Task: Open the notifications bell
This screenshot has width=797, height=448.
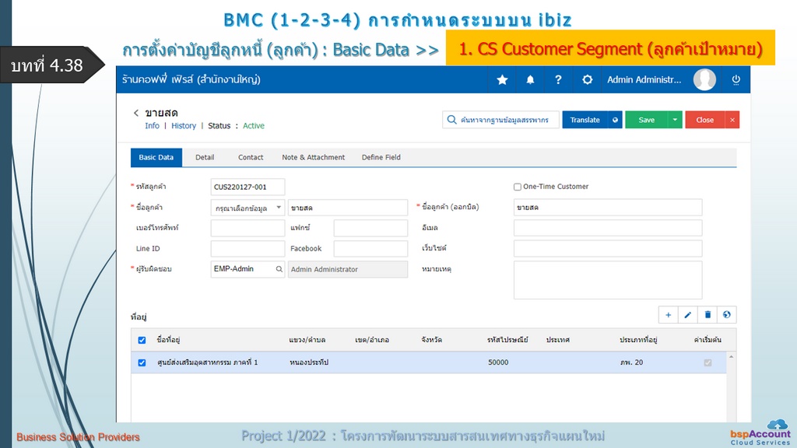Action: (x=529, y=80)
